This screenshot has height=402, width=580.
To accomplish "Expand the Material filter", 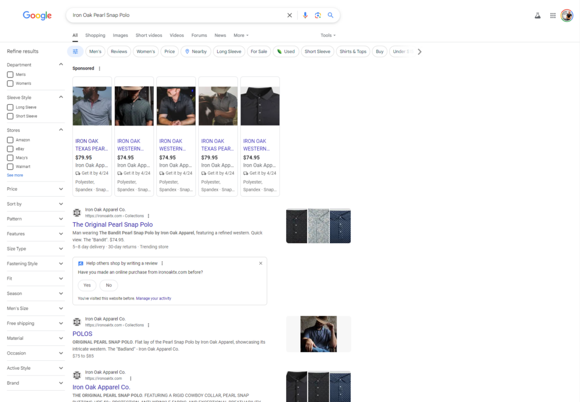I will tap(35, 338).
